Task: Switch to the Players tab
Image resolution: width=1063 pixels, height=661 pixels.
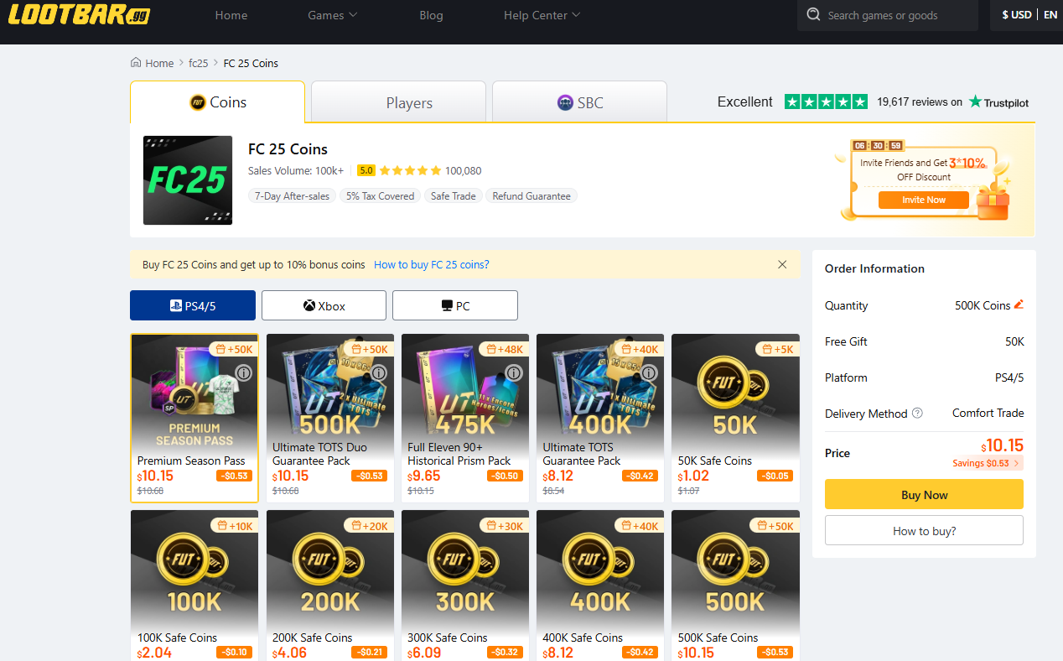Action: click(x=399, y=102)
